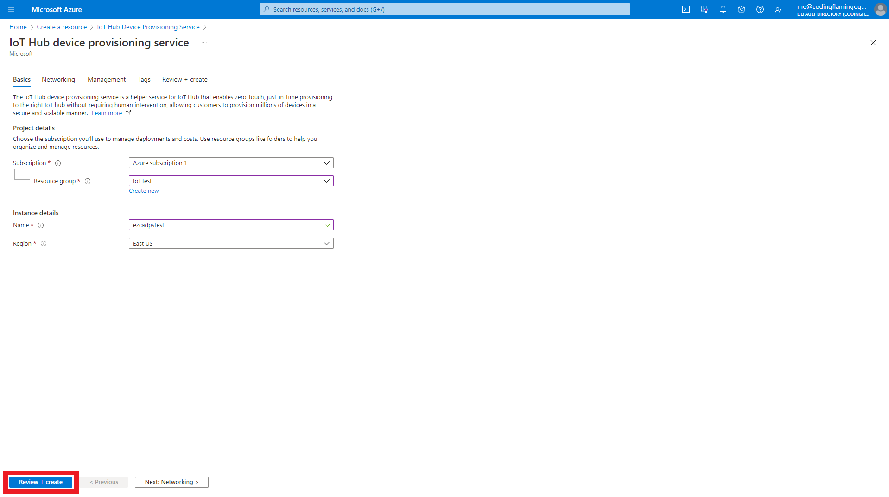Click the Region info icon
The width and height of the screenshot is (889, 497).
pyautogui.click(x=44, y=243)
